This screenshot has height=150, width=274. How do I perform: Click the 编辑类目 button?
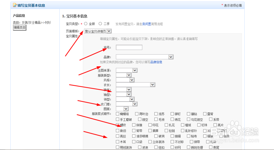click(x=19, y=27)
